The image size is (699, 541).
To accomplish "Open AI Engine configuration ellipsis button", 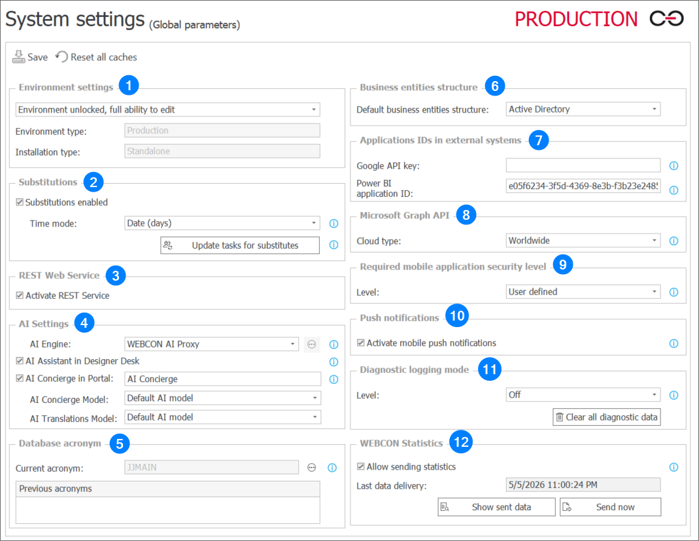I will point(312,344).
